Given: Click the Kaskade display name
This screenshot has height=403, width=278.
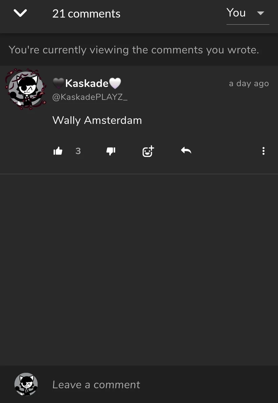Looking at the screenshot, I should tap(87, 83).
